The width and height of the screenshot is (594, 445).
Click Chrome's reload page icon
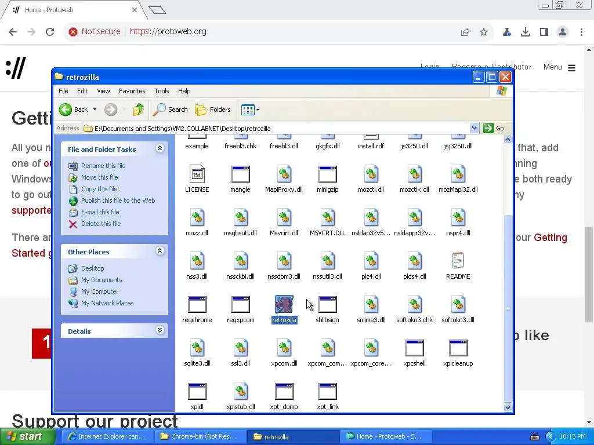(x=50, y=32)
